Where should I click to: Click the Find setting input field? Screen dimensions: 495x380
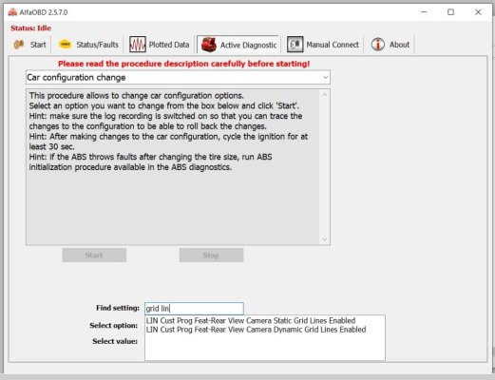click(194, 309)
